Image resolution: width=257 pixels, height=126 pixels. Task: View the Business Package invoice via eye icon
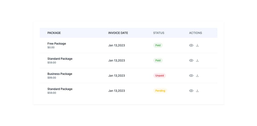click(191, 76)
